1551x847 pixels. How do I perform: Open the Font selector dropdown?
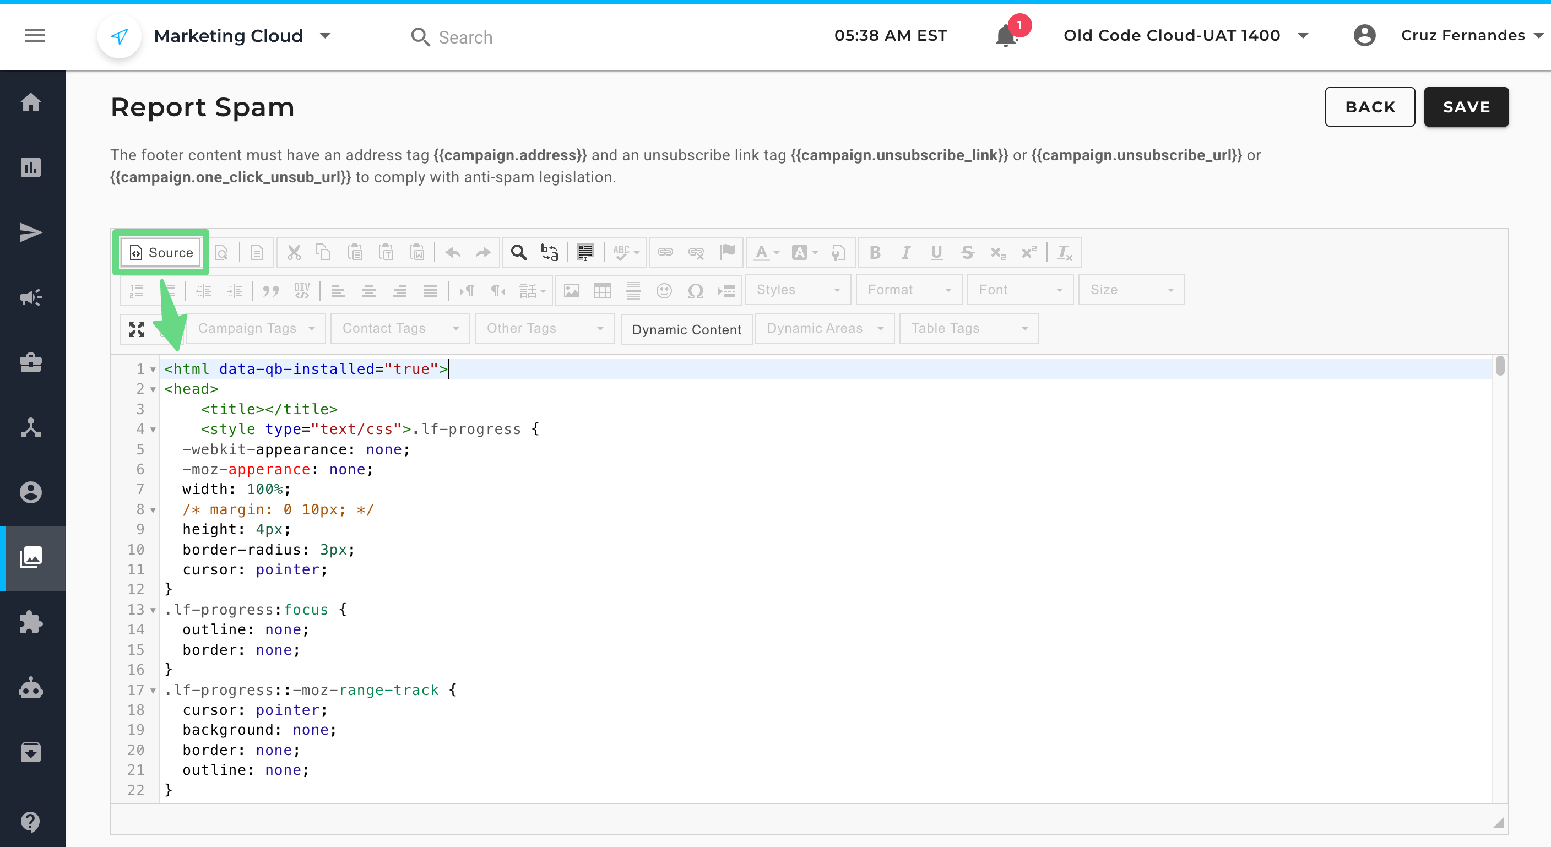[1020, 290]
